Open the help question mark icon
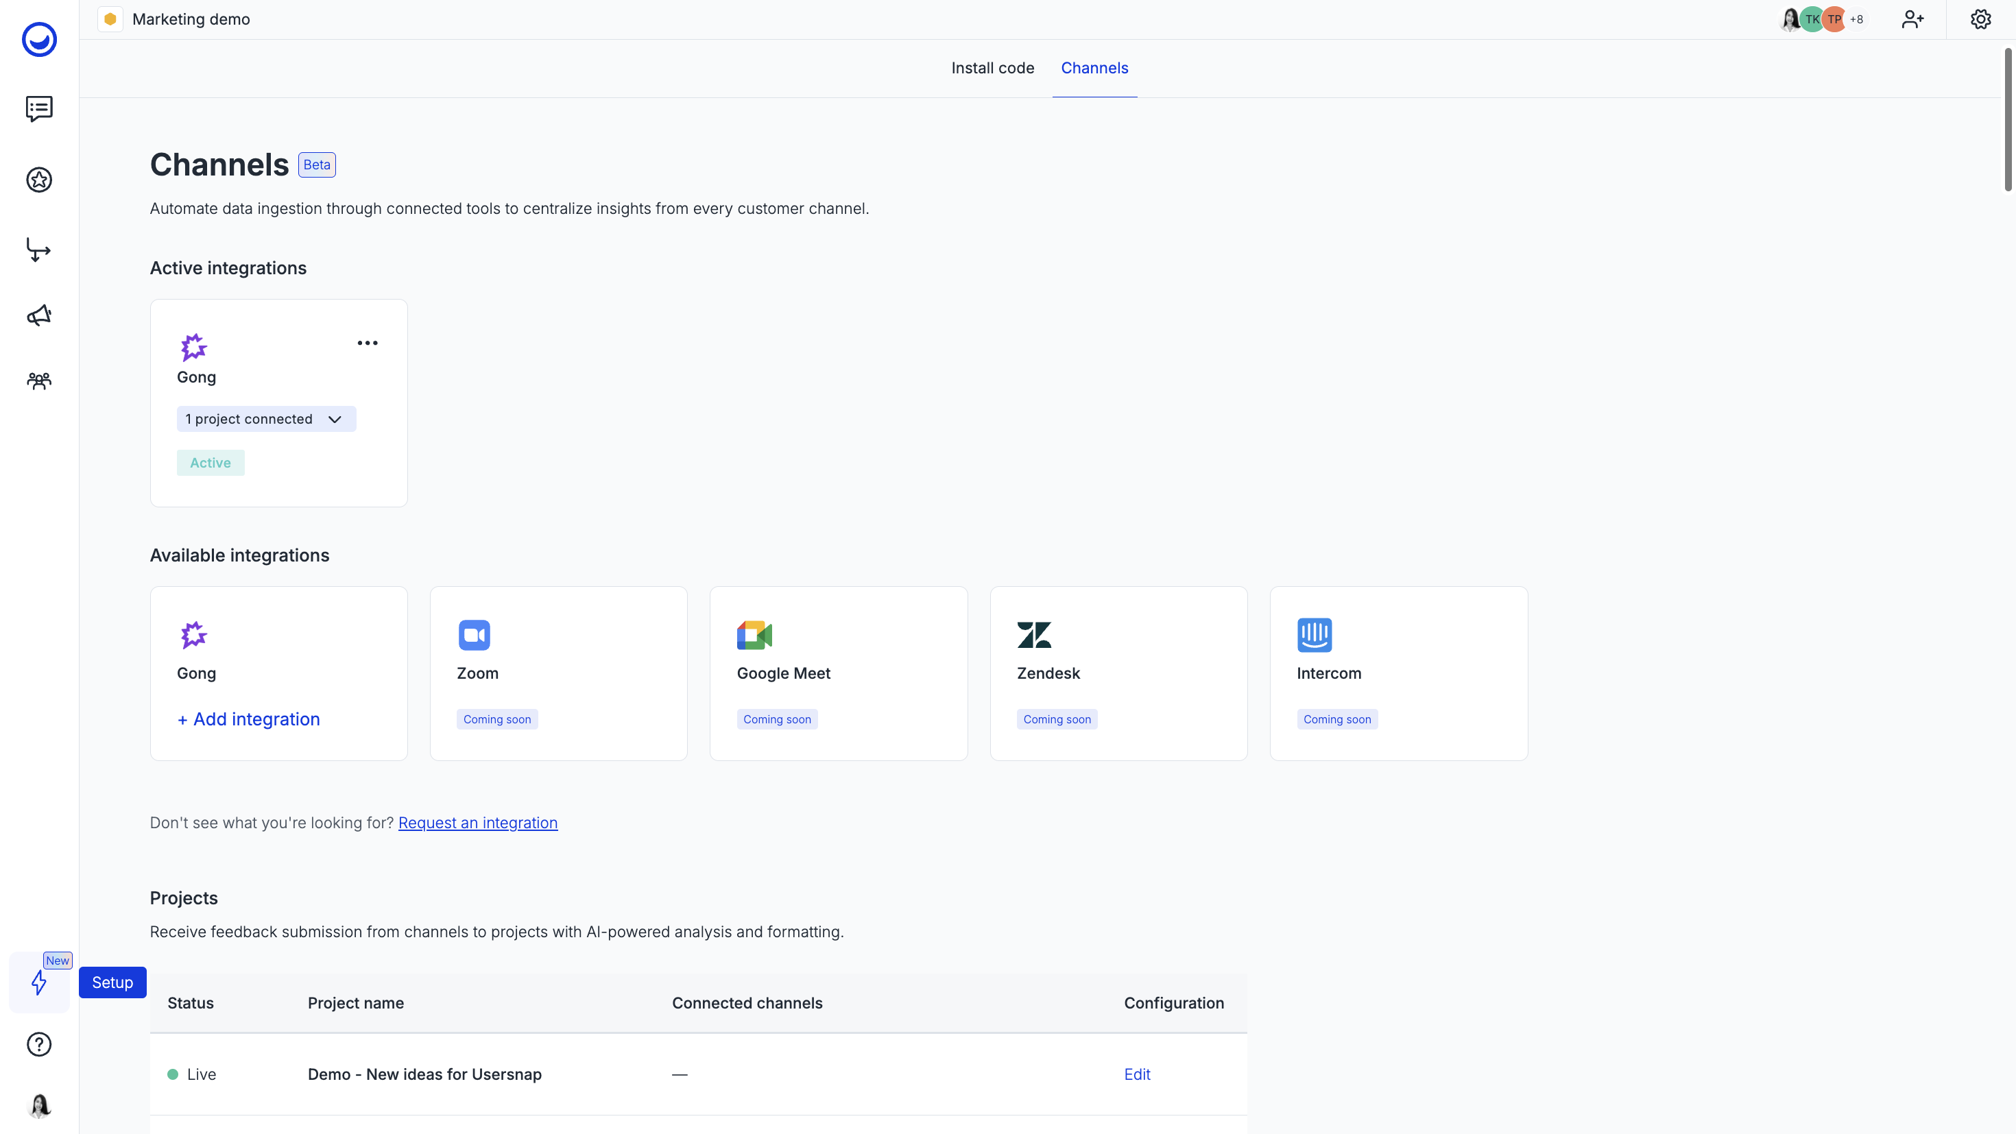 (39, 1044)
